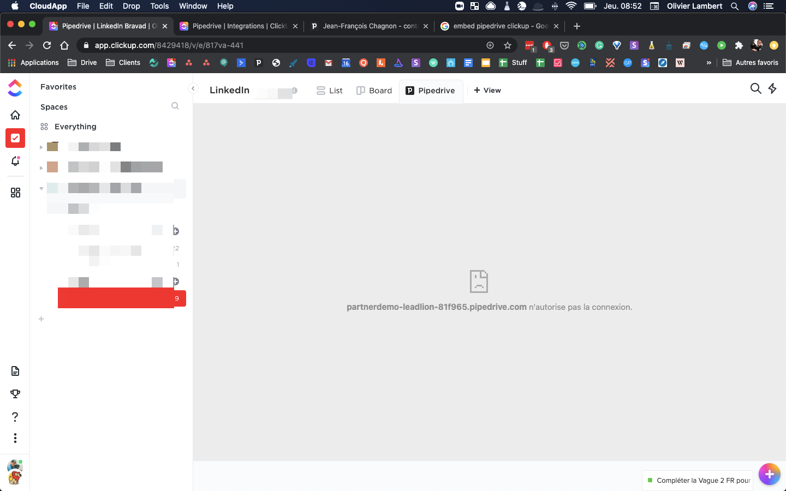Bookmark this page with the star icon
The width and height of the screenshot is (786, 491).
click(508, 45)
